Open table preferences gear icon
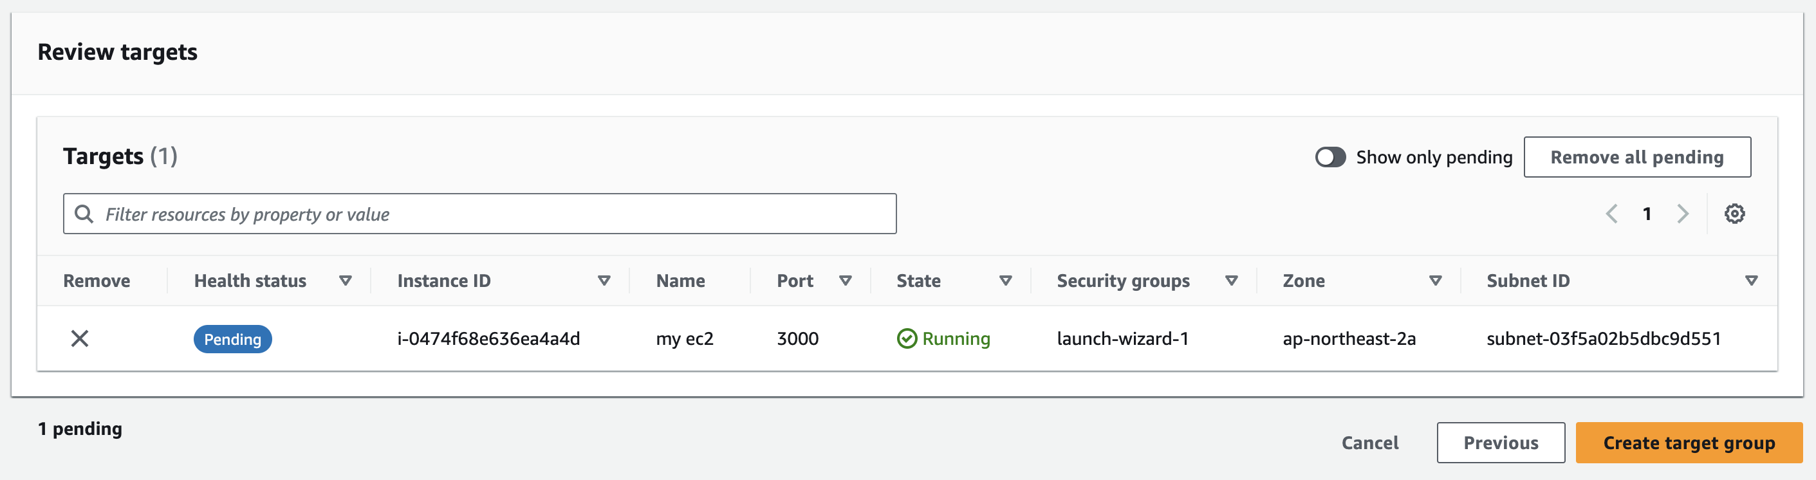Image resolution: width=1816 pixels, height=480 pixels. click(x=1734, y=214)
